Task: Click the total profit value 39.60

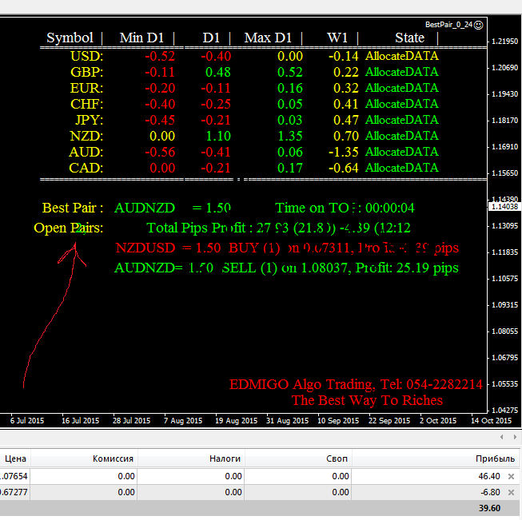Action: pyautogui.click(x=489, y=508)
